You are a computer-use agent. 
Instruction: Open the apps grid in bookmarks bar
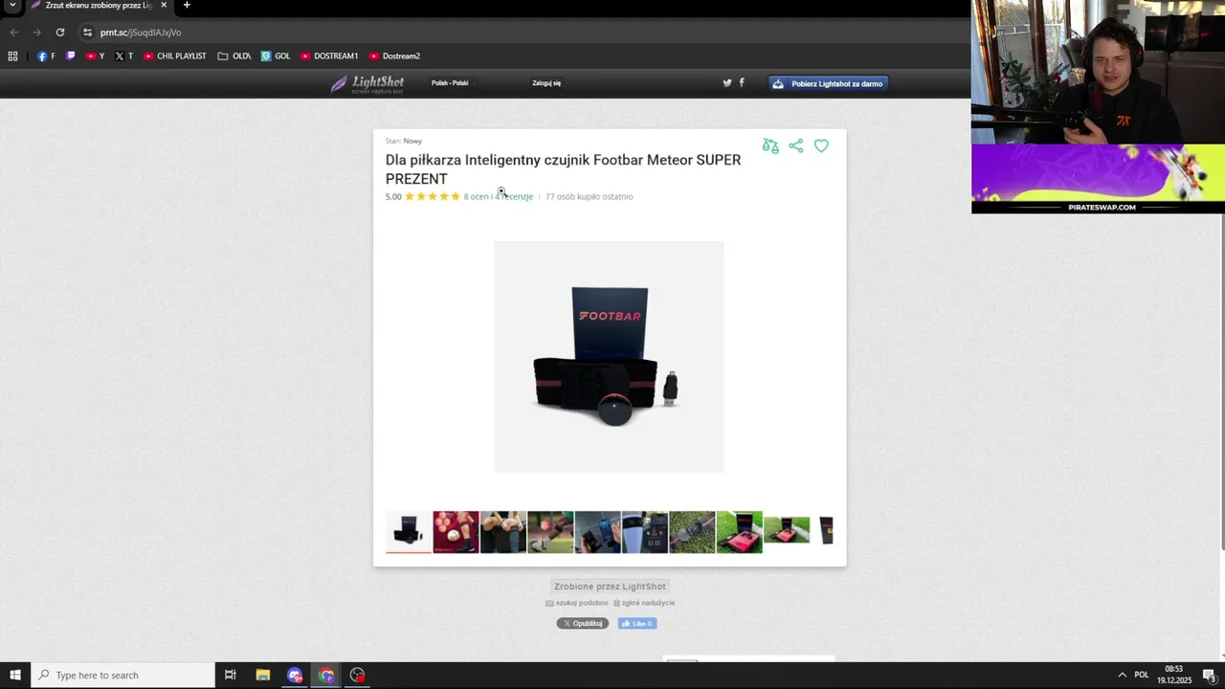pyautogui.click(x=12, y=56)
